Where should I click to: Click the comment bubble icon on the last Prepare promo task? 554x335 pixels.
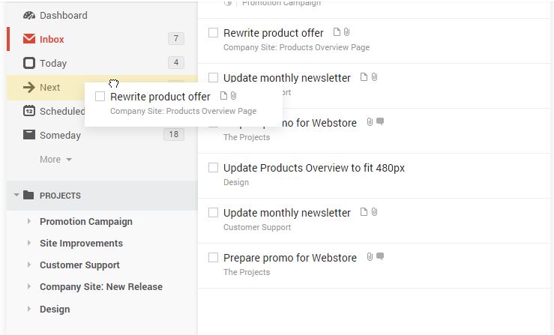[x=380, y=256]
